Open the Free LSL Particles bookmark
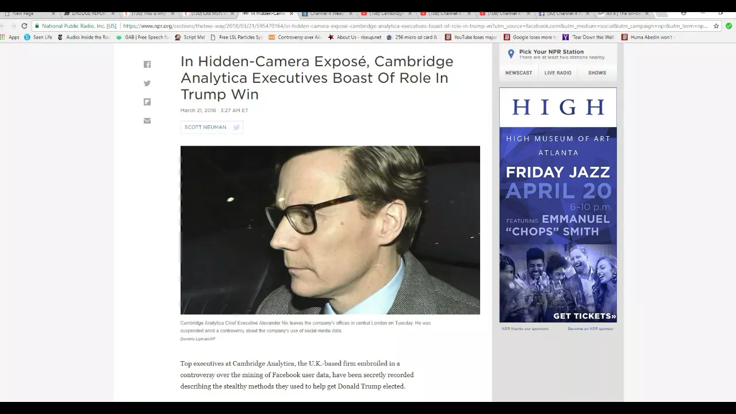The image size is (736, 414). (x=237, y=37)
